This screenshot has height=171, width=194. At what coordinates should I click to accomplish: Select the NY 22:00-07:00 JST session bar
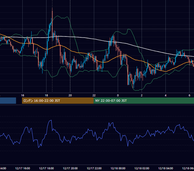(x=144, y=101)
